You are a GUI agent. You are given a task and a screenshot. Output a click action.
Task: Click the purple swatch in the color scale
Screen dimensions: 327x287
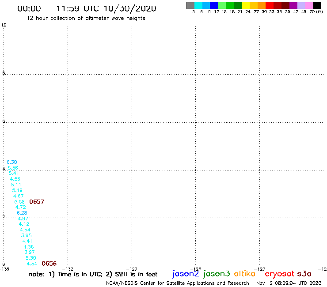point(293,6)
